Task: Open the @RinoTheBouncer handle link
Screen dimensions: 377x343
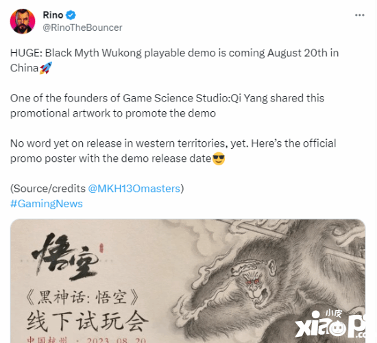Action: 82,27
